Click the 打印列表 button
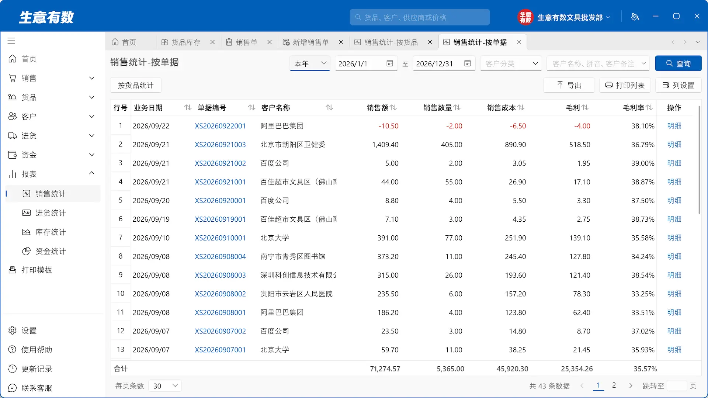This screenshot has height=398, width=708. pyautogui.click(x=625, y=85)
